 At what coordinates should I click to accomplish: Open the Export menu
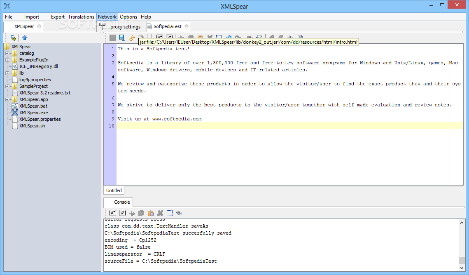pos(58,17)
